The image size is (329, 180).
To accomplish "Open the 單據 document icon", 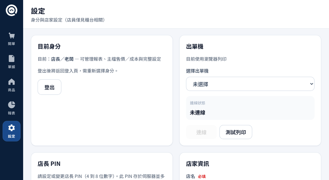I will tap(12, 59).
